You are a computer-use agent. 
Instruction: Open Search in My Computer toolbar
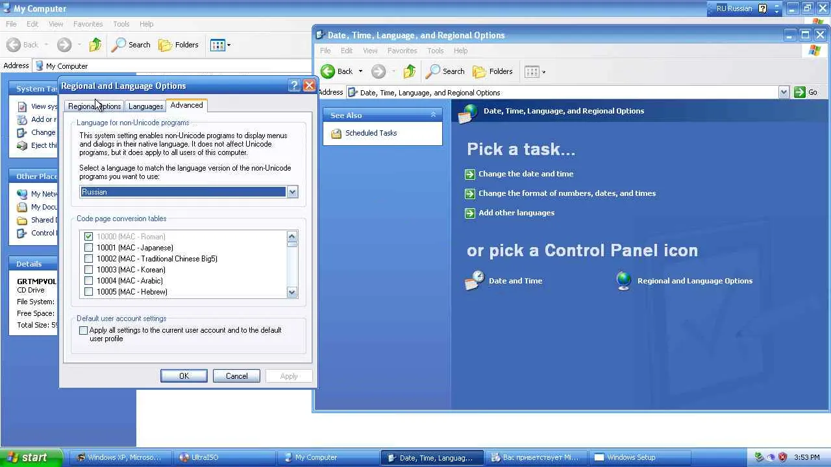(x=131, y=45)
